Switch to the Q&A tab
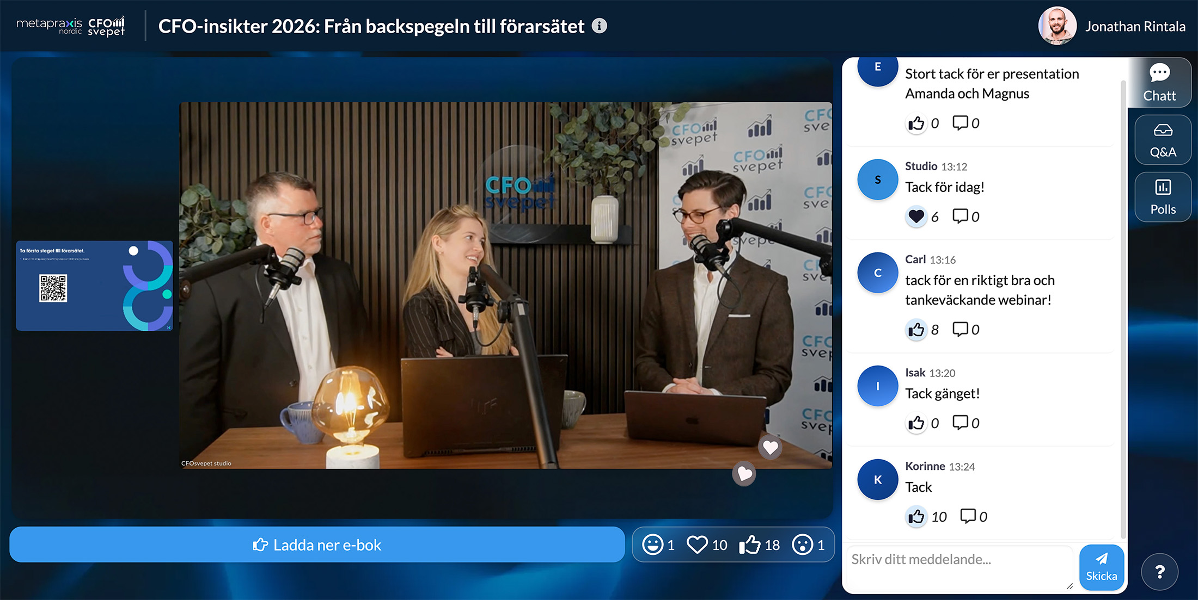The image size is (1198, 600). coord(1163,140)
